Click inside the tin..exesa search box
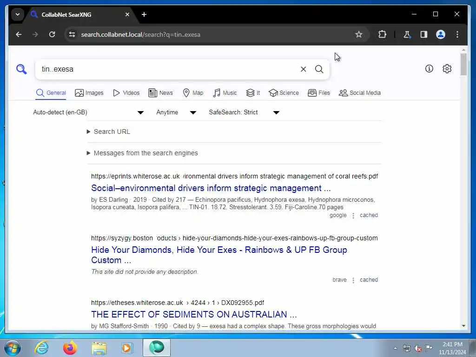The height and width of the screenshot is (357, 476). pyautogui.click(x=167, y=69)
